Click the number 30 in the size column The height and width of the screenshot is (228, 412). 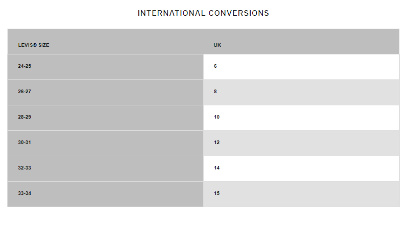pos(20,142)
